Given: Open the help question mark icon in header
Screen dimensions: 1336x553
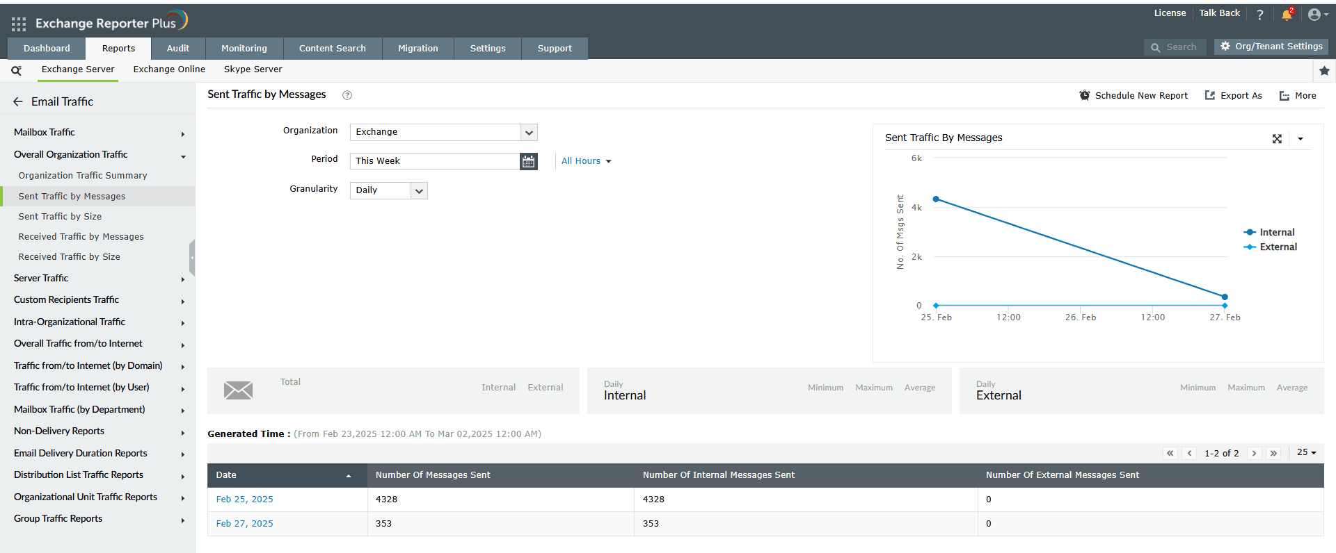Looking at the screenshot, I should click(x=1260, y=15).
